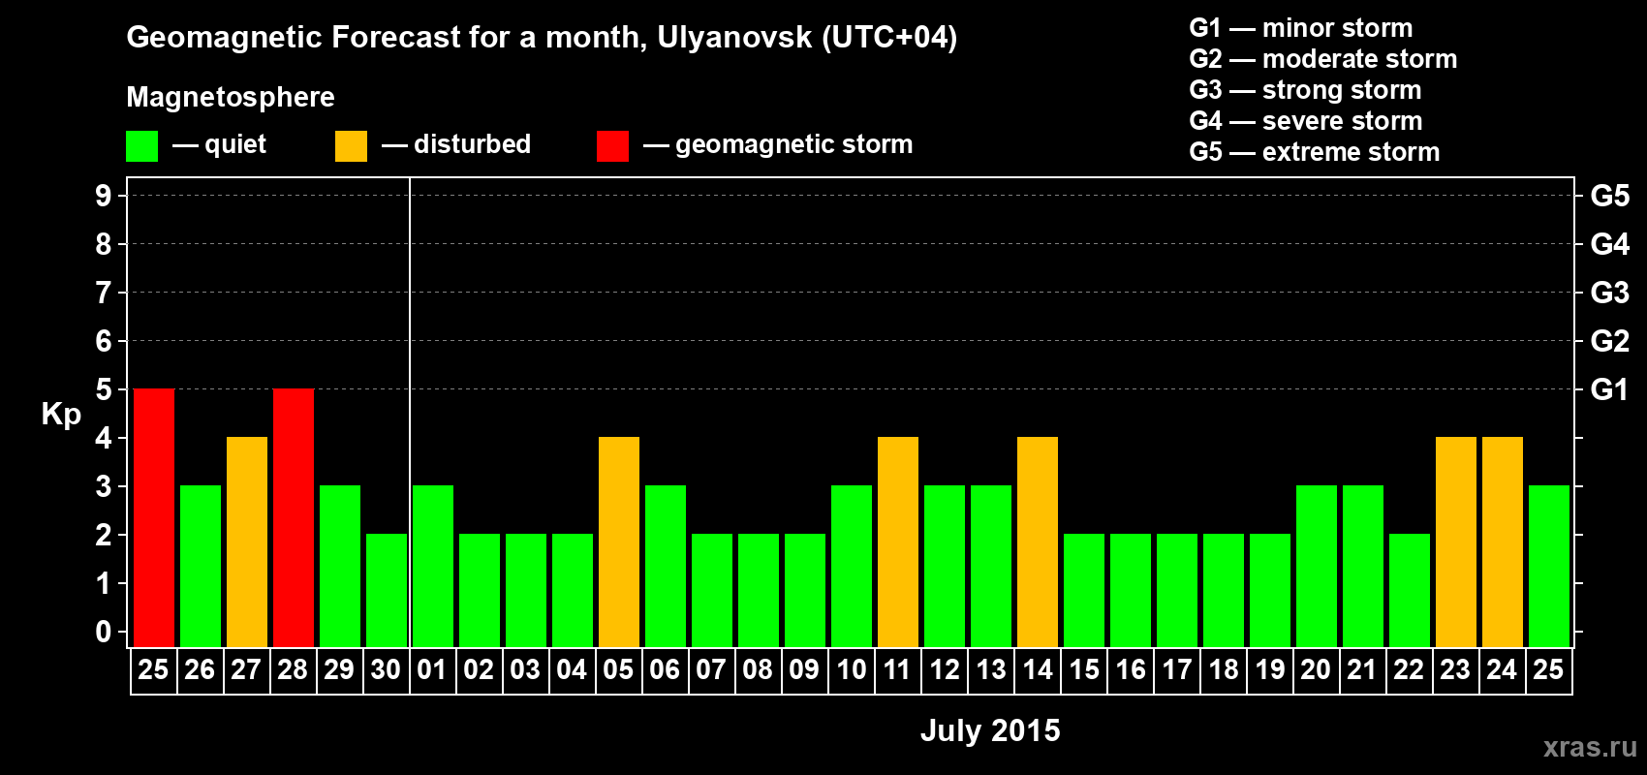1647x775 pixels.
Task: Select date cell 07
Action: pyautogui.click(x=712, y=670)
